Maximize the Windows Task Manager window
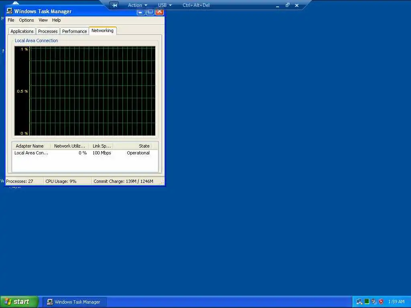This screenshot has width=411, height=308. tap(150, 12)
